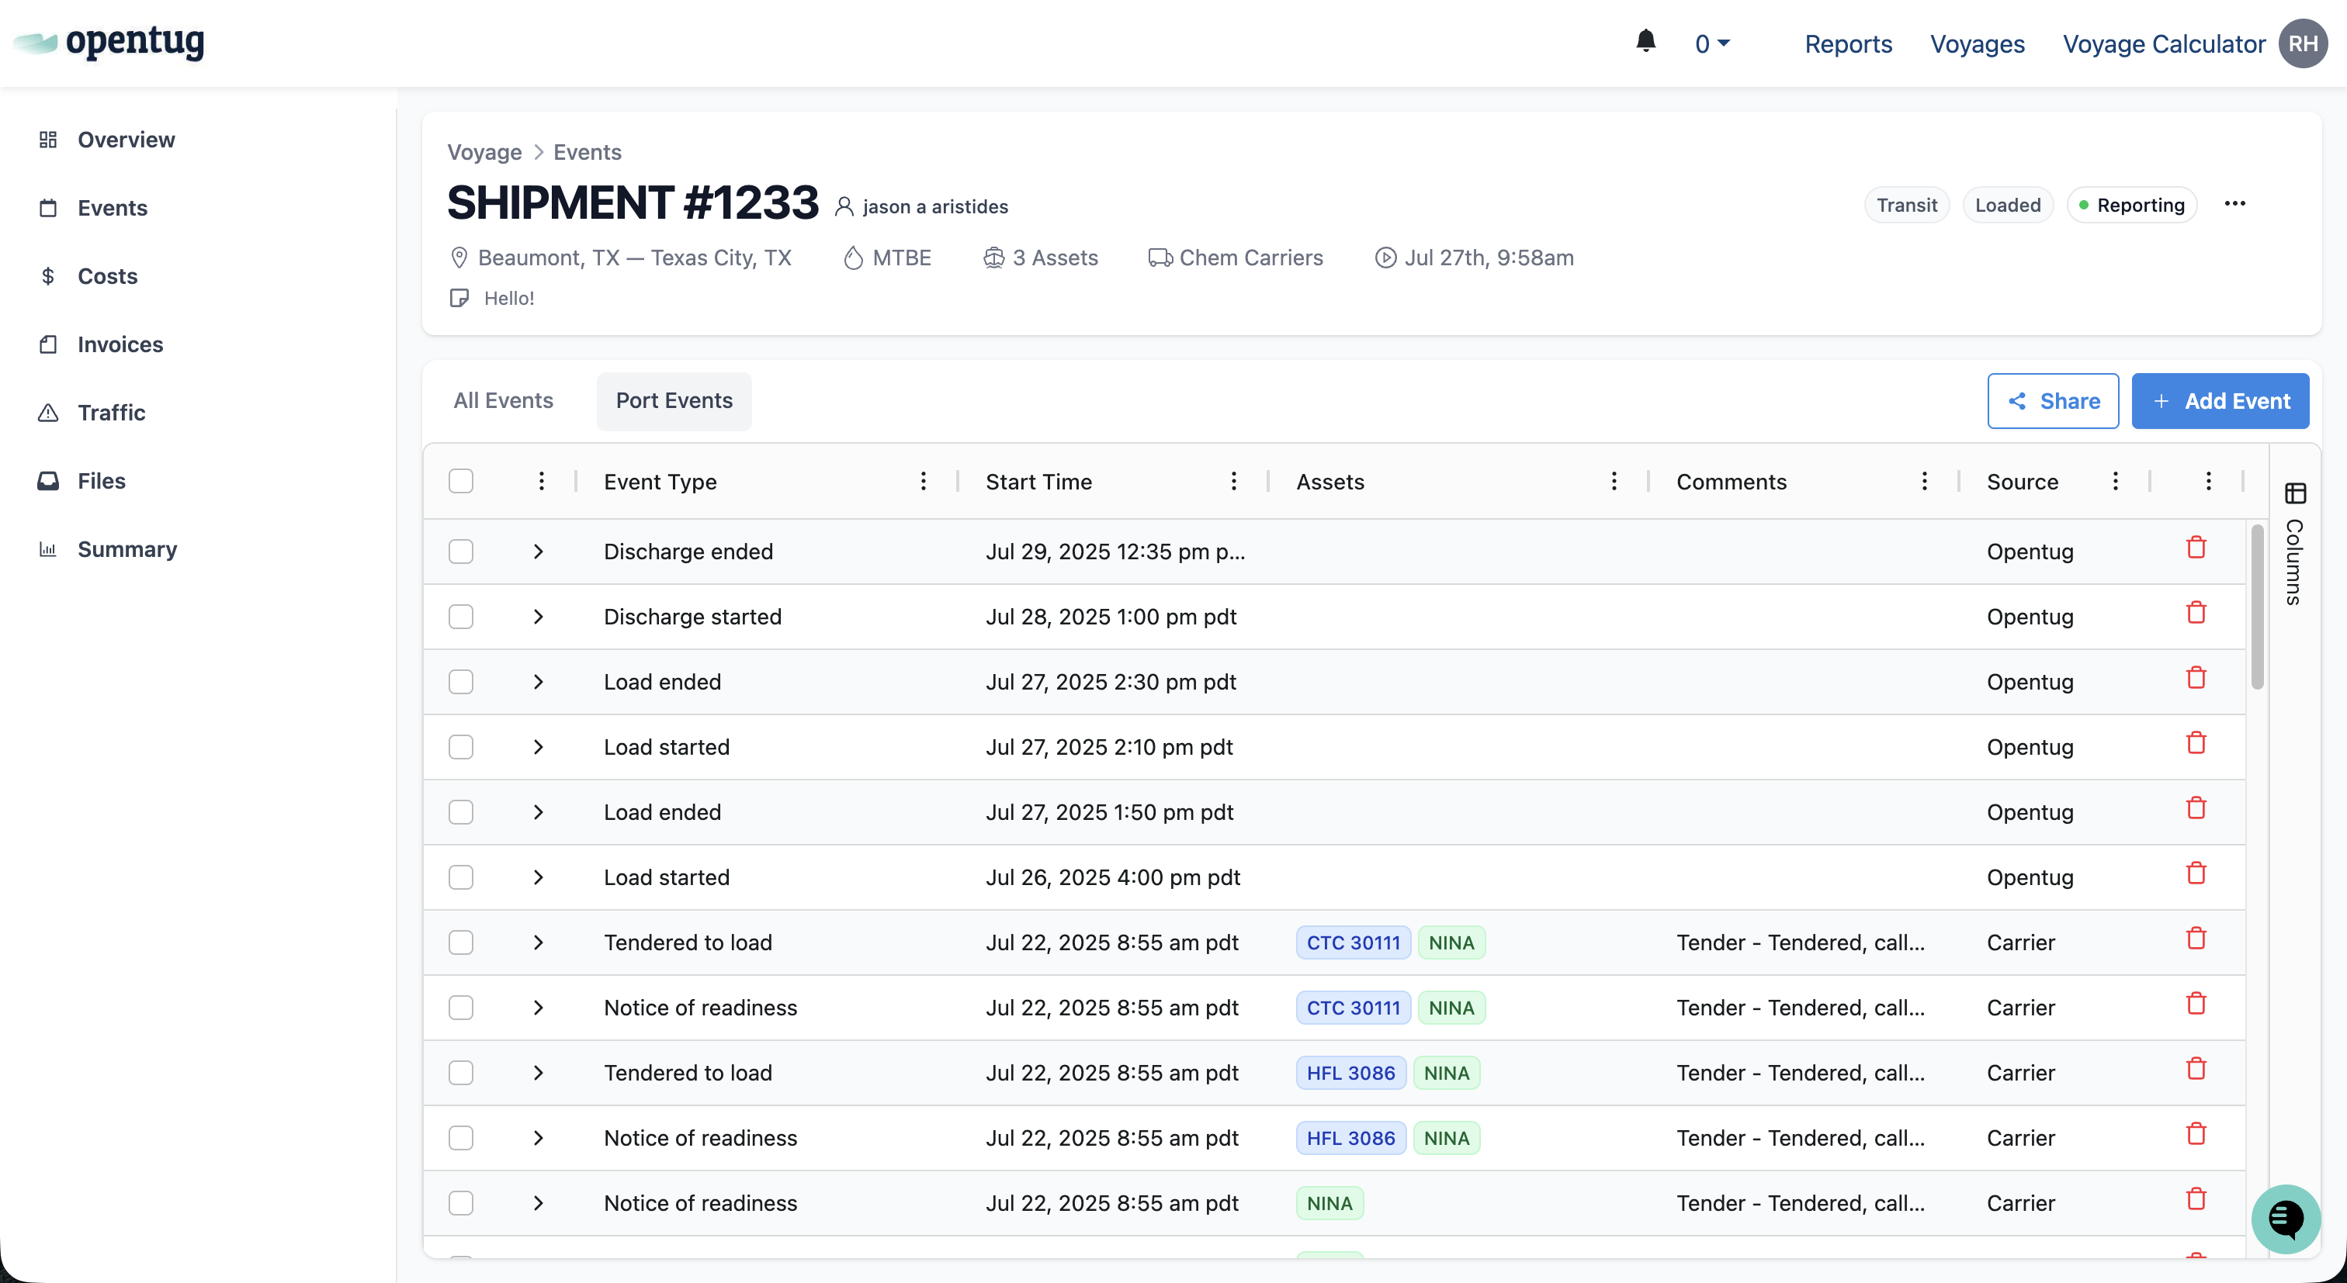Expand the Load ended 2:30 pm row
This screenshot has height=1283, width=2347.
(539, 682)
